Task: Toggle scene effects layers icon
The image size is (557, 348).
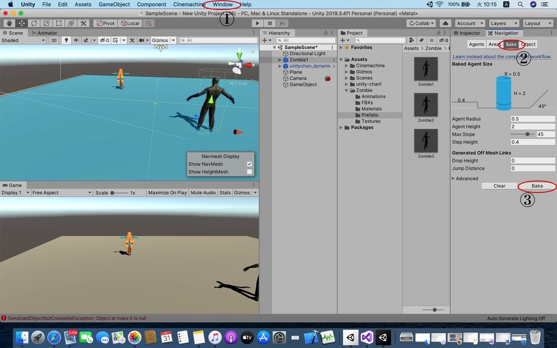Action: 86,40
